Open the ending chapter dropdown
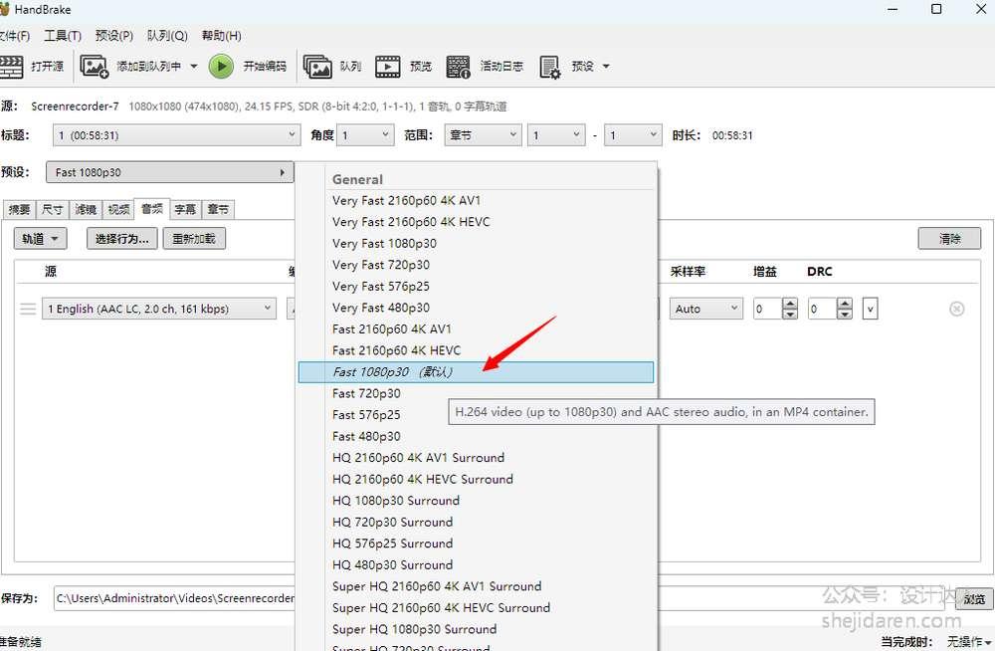The image size is (995, 651). coord(633,135)
